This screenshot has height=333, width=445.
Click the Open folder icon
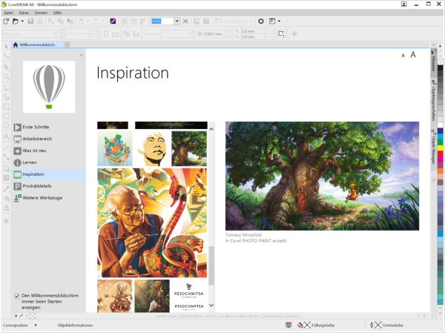(16, 21)
